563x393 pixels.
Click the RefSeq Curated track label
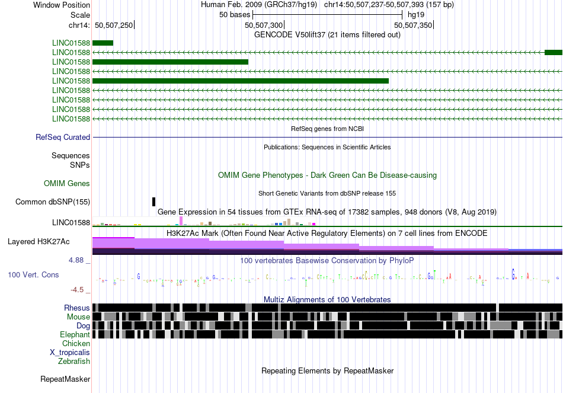[x=63, y=138]
